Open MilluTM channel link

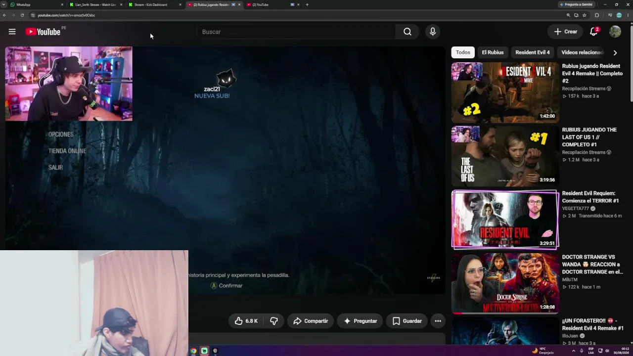(570, 279)
